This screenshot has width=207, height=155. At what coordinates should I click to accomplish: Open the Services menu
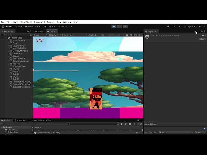[51, 22]
